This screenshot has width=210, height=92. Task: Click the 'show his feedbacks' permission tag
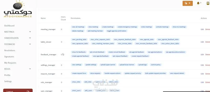(79, 52)
